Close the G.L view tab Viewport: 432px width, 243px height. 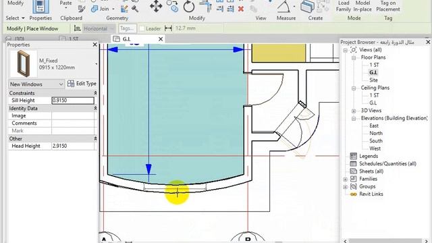point(161,39)
